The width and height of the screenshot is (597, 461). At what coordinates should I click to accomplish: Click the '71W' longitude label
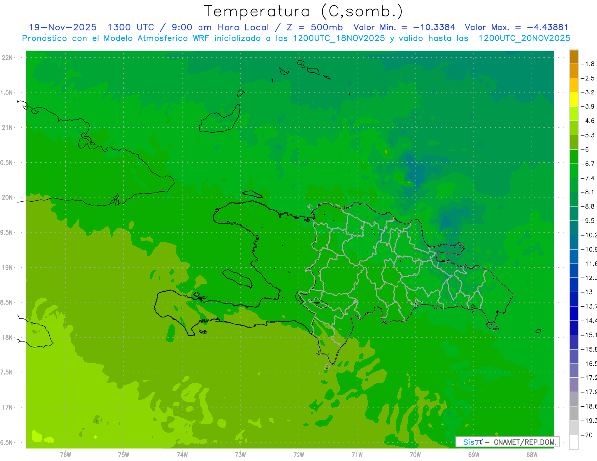tap(357, 455)
